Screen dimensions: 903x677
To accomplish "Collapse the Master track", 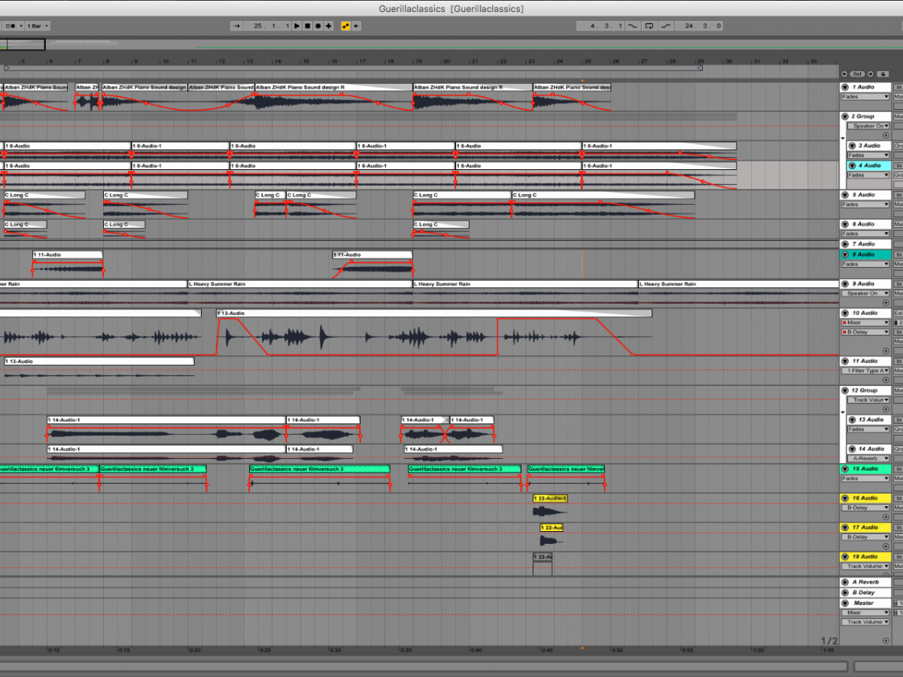I will pyautogui.click(x=845, y=603).
